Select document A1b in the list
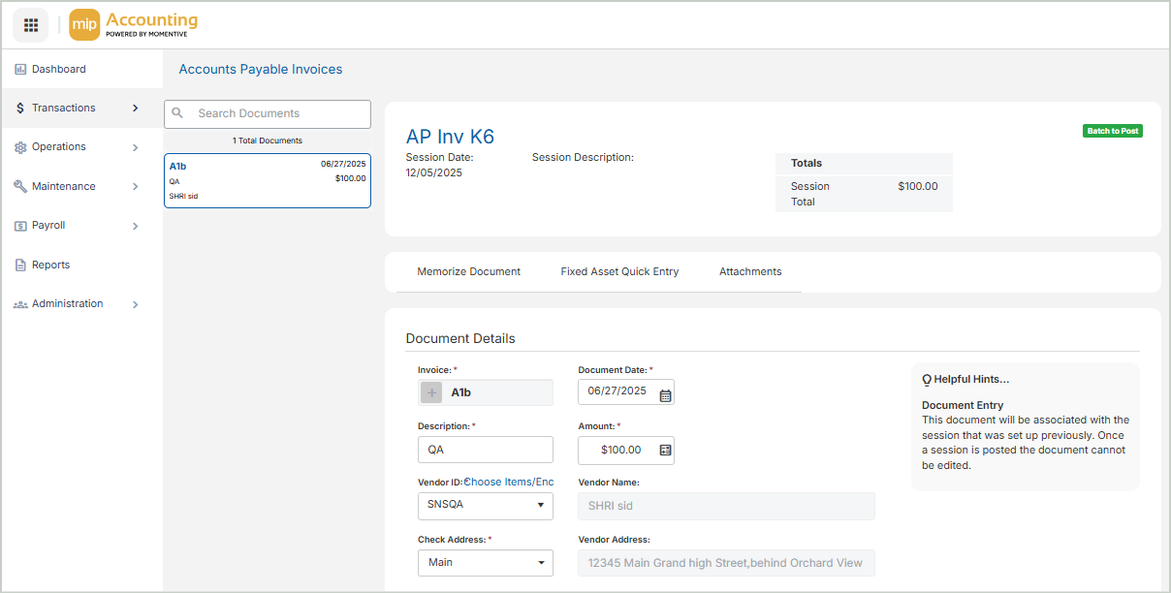The image size is (1171, 593). pos(268,180)
